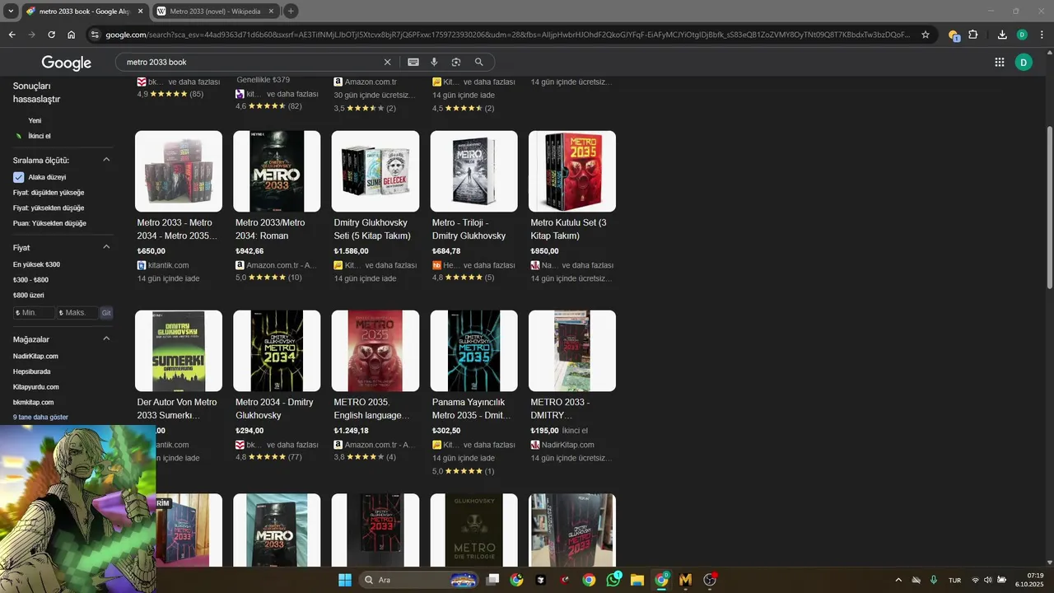Image resolution: width=1054 pixels, height=593 pixels.
Task: Click the Min. price input field
Action: 34,313
